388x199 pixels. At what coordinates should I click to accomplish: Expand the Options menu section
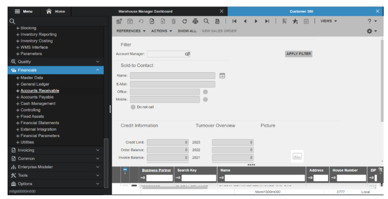pyautogui.click(x=56, y=184)
